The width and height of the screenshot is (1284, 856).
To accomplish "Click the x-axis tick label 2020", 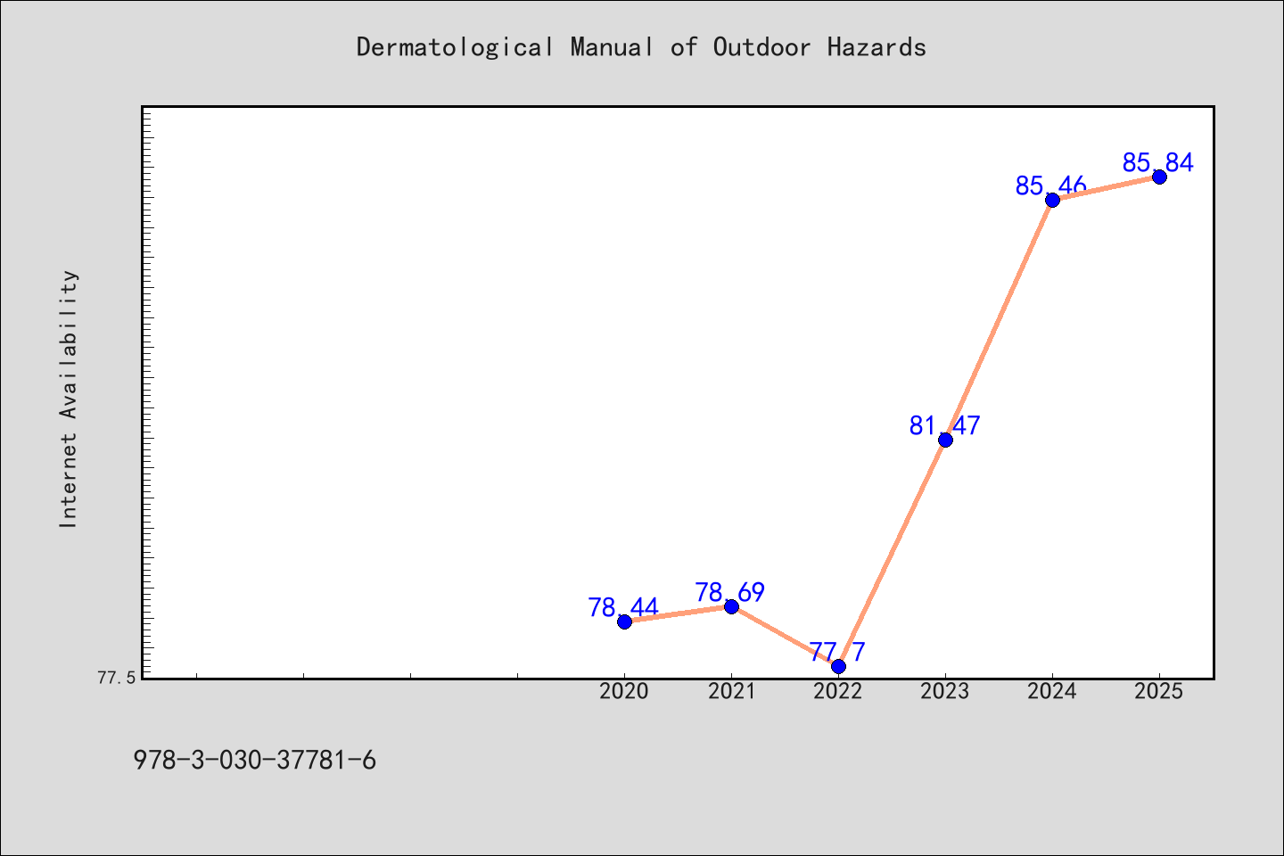I will pyautogui.click(x=624, y=691).
